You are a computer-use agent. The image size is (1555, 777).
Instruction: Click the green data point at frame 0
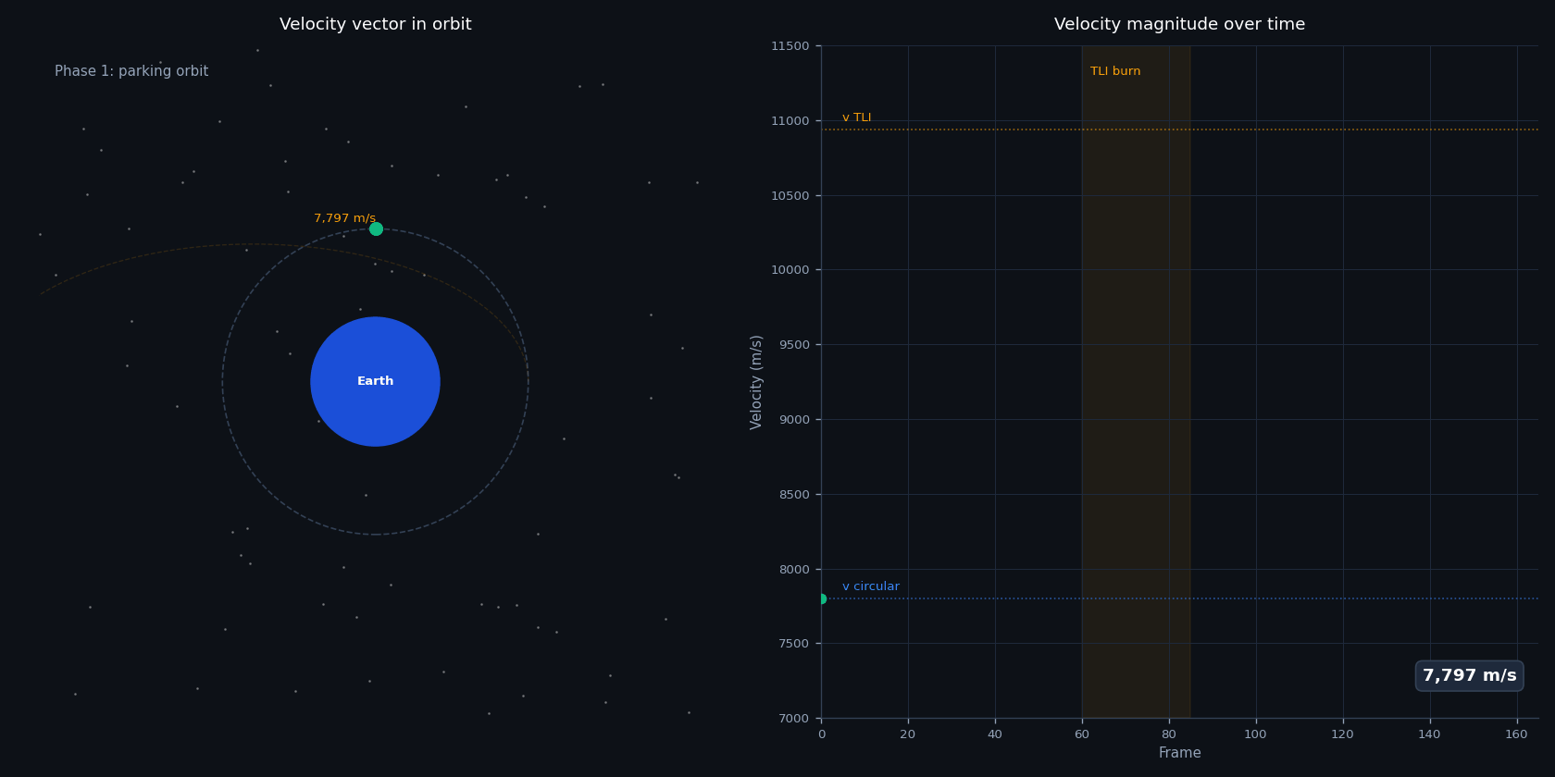821,598
